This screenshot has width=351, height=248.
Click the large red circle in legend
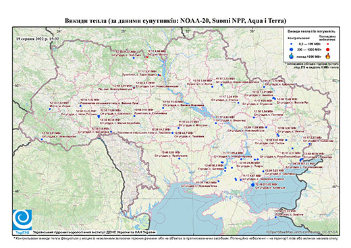328,49
